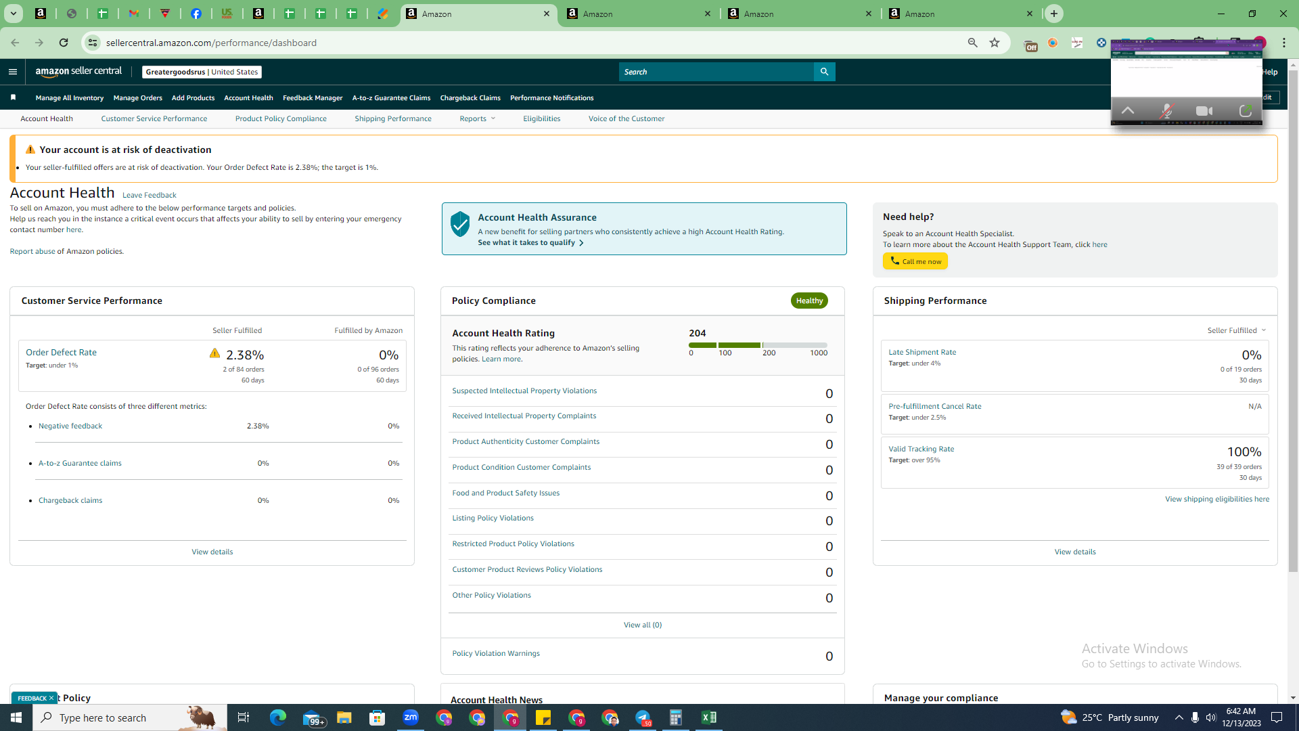Open Suspected Intellectual Property Violations link
1299x731 pixels.
524,391
